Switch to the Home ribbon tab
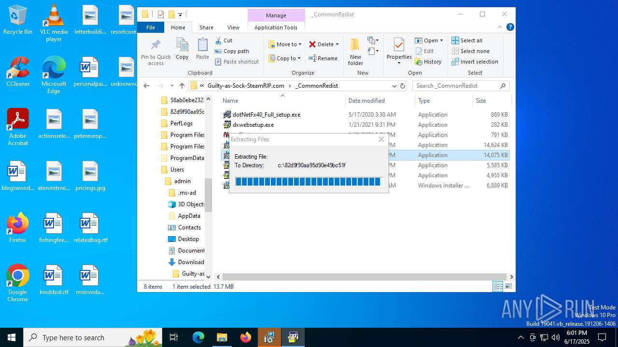Viewport: 618px width, 347px height. click(178, 27)
